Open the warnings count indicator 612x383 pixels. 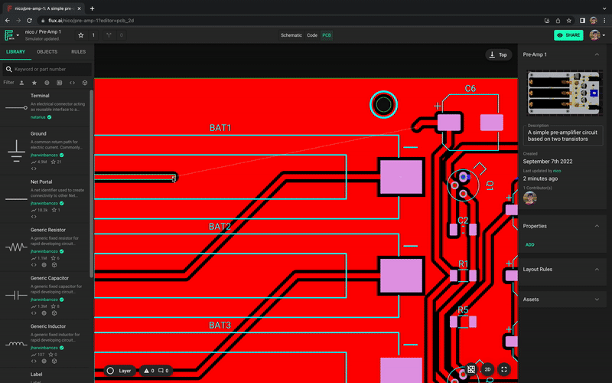[x=149, y=371]
